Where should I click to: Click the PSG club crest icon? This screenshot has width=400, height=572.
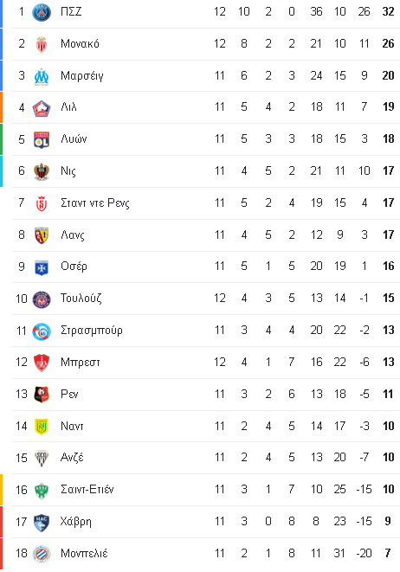coord(42,12)
